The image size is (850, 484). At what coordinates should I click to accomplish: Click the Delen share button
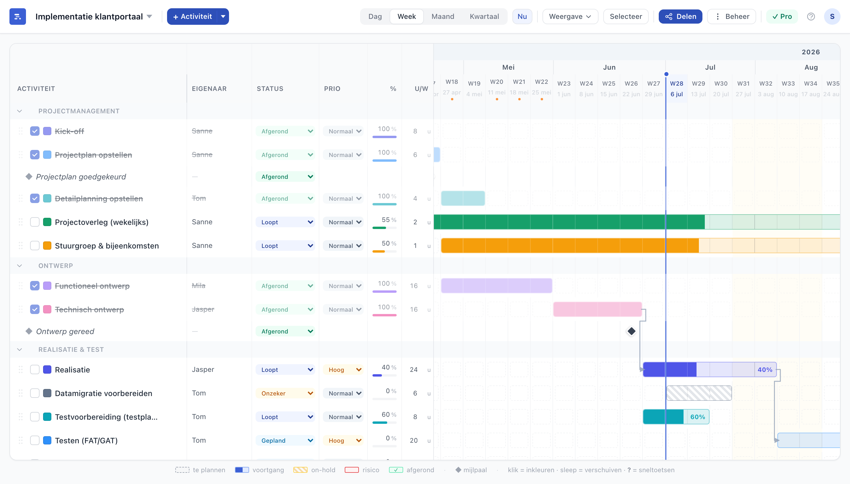pyautogui.click(x=680, y=17)
